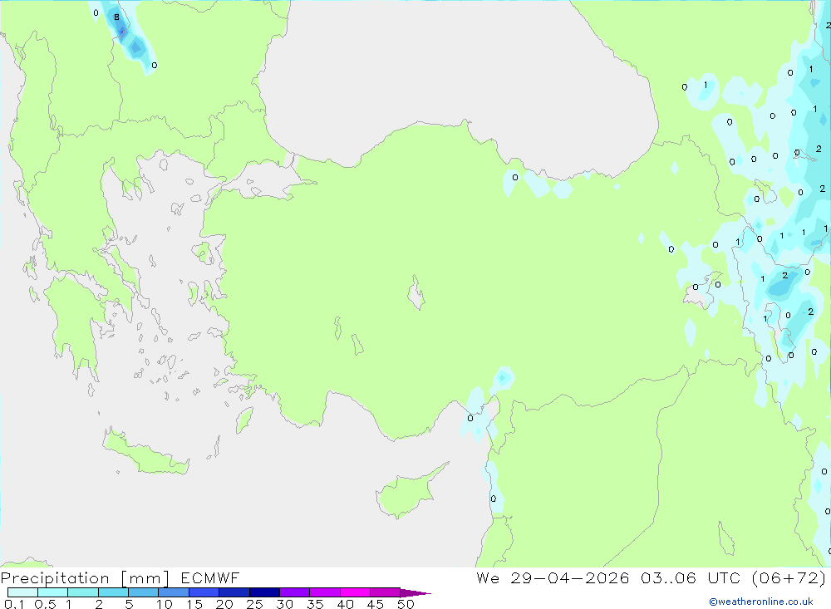This screenshot has height=609, width=831.
Task: Open the weatheronline.co.uk link
Action: pos(761,602)
